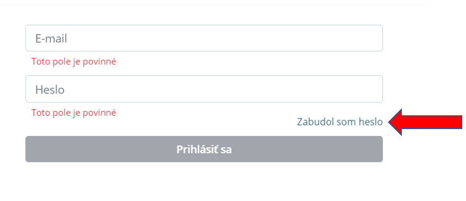The image size is (466, 201).
Task: Place cursor in the Heslo placeholder text
Action: click(50, 89)
